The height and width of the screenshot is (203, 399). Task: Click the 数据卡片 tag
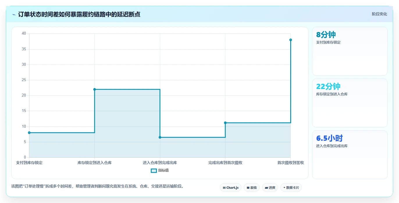click(291, 188)
